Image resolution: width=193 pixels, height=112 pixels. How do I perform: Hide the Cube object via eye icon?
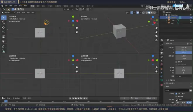pyautogui.click(x=191, y=20)
